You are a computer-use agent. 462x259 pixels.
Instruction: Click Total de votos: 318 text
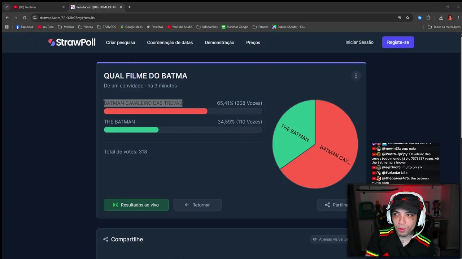[125, 152]
